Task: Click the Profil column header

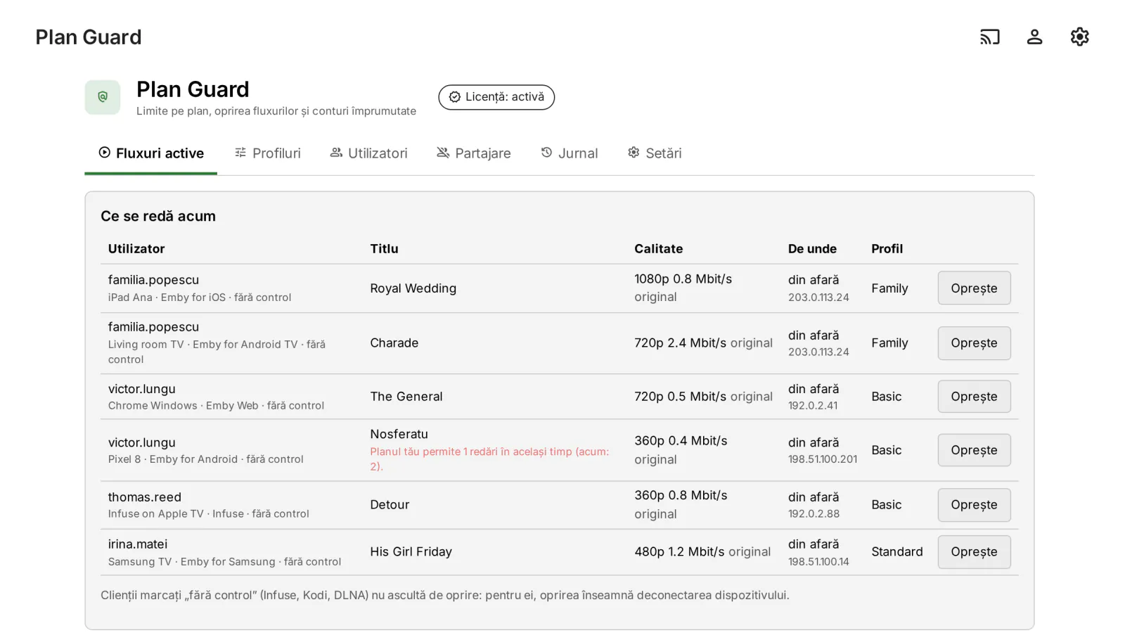Action: pyautogui.click(x=887, y=249)
